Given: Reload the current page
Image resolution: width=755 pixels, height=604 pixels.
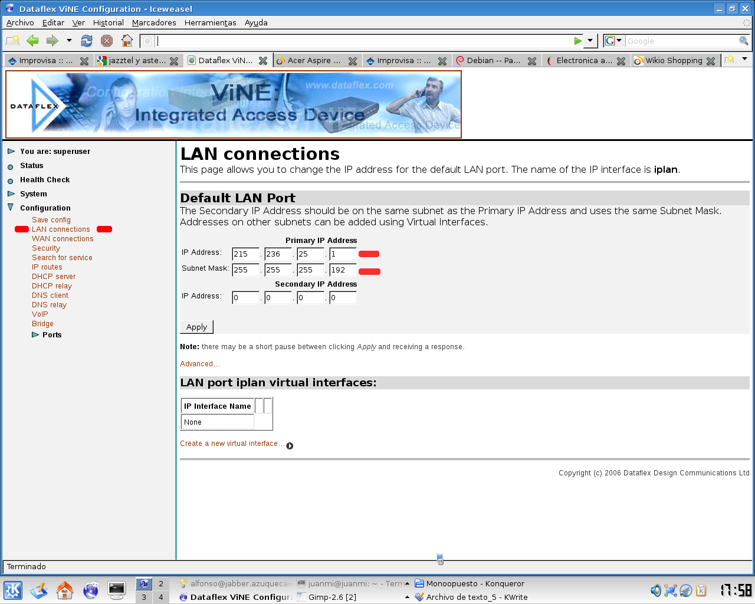Looking at the screenshot, I should (87, 41).
